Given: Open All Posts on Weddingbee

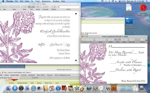Looking at the screenshot, I should pyautogui.click(x=11, y=83).
